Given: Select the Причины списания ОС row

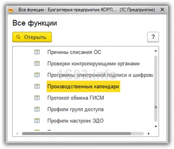Looking at the screenshot, I should 74,52.
